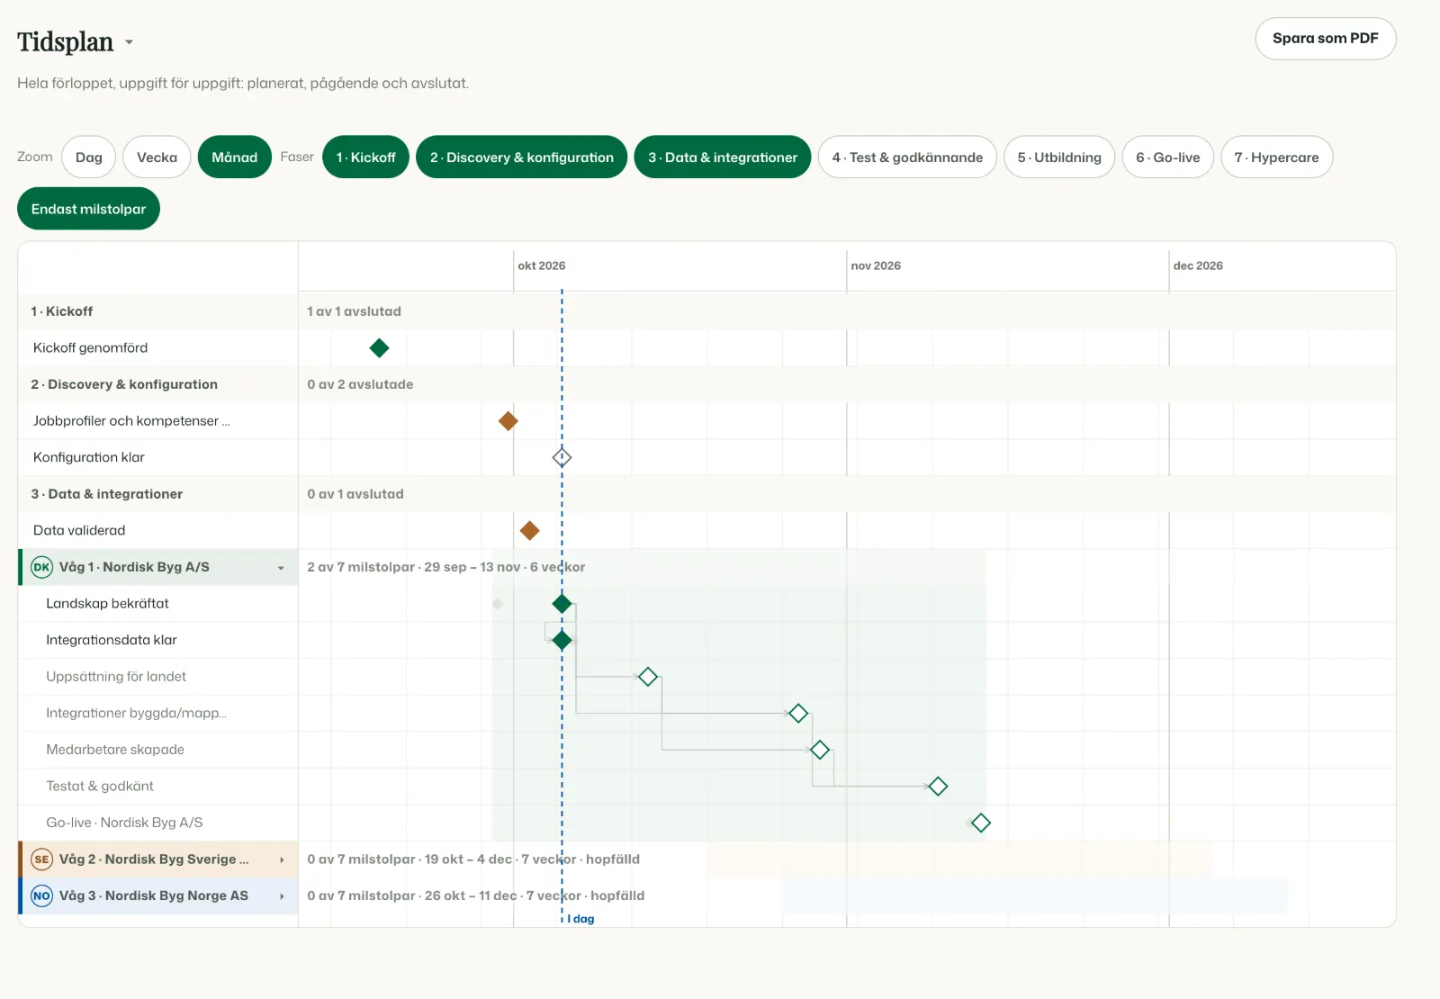1440x999 pixels.
Task: Select the Konfiguration klar task row label
Action: click(x=89, y=457)
